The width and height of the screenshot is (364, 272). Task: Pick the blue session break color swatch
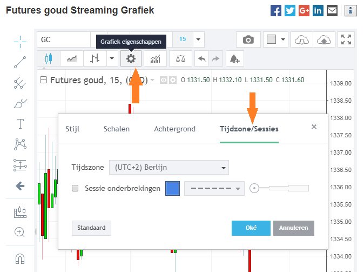click(172, 189)
